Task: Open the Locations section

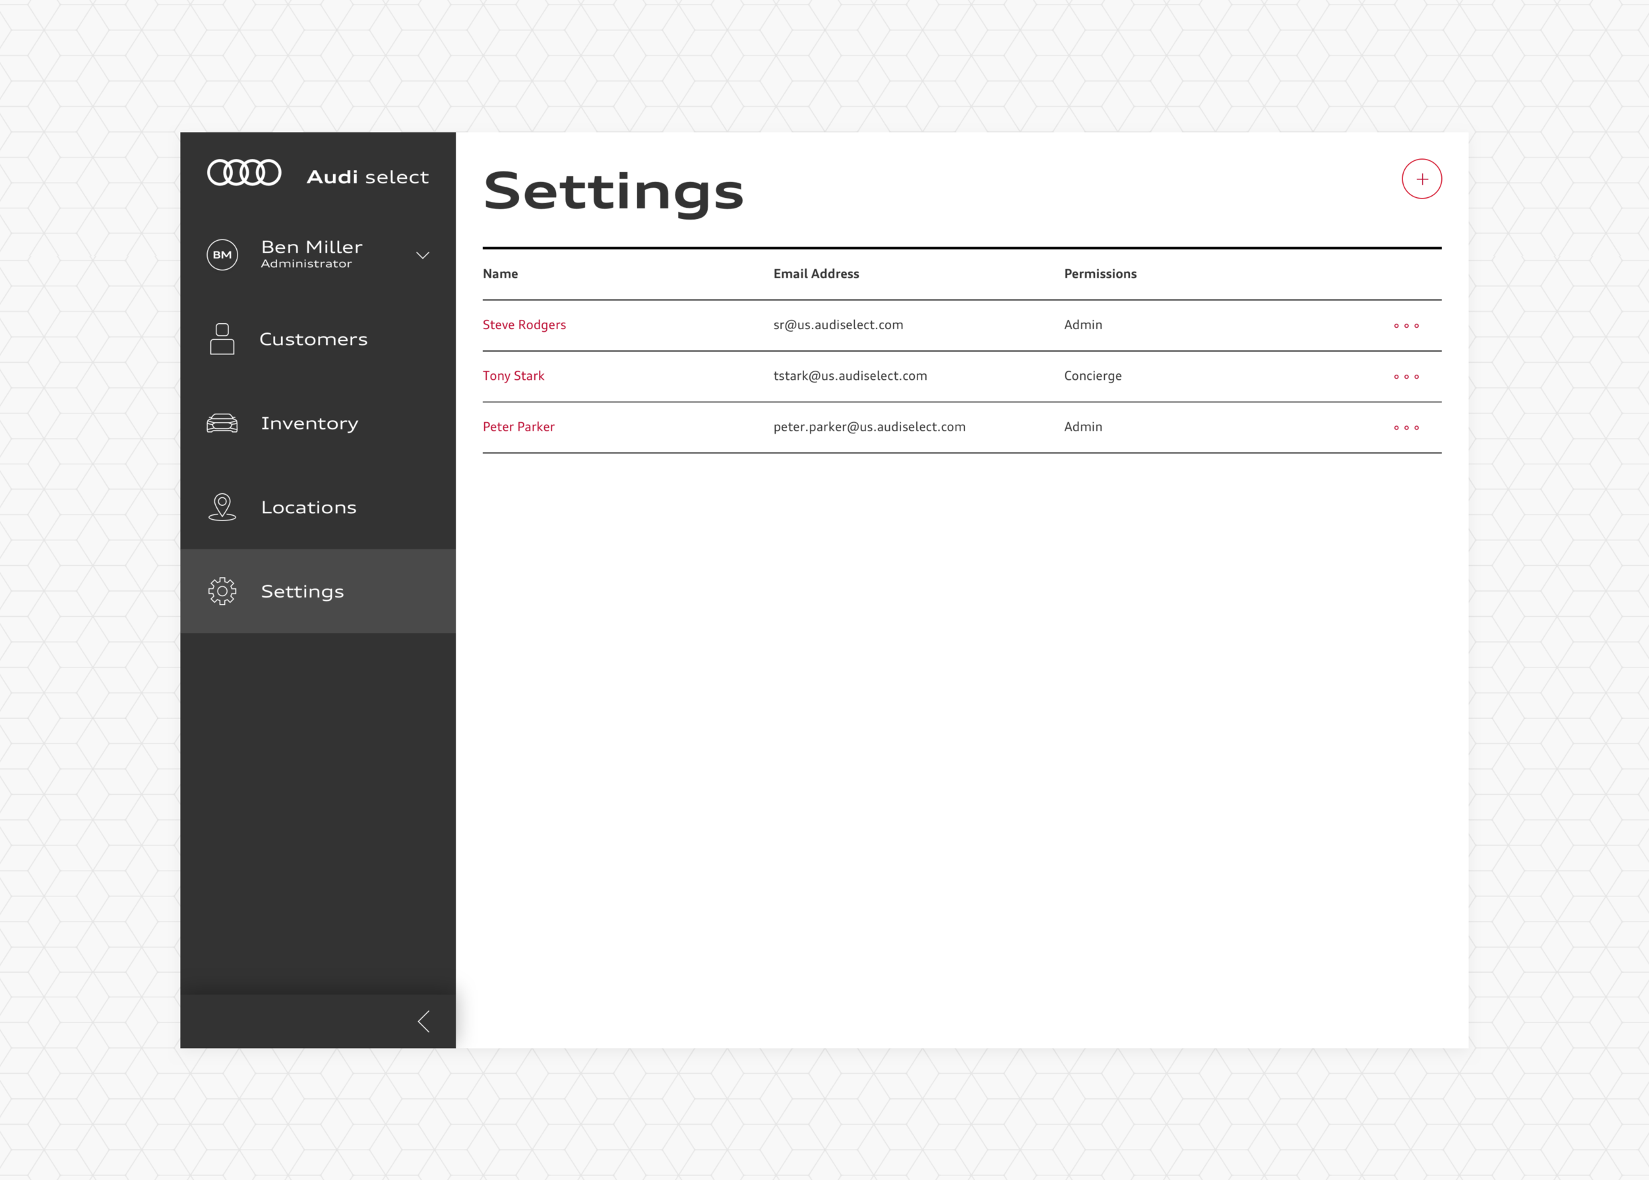Action: click(318, 507)
